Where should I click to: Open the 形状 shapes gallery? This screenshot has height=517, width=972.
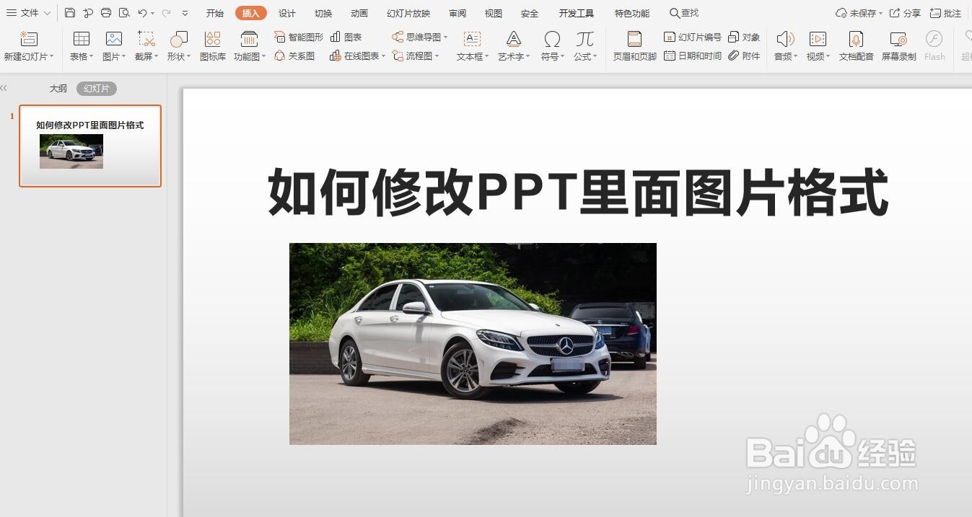coord(178,46)
